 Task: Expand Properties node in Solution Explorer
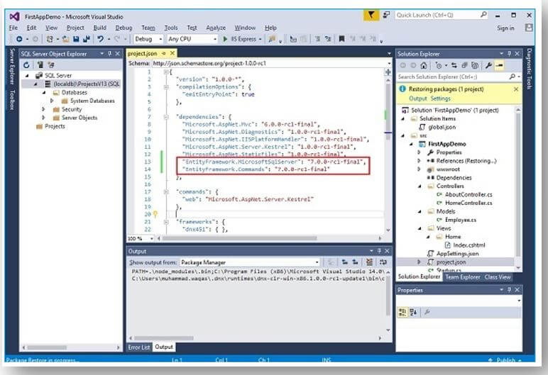coord(419,152)
